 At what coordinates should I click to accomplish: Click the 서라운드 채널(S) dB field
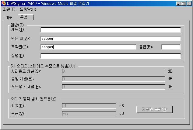(x=114, y=71)
